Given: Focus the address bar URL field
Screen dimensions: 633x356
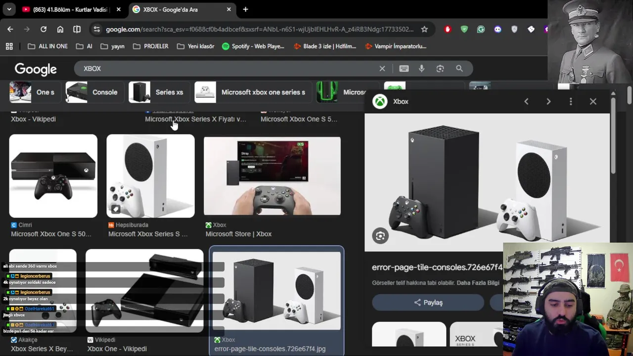Looking at the screenshot, I should [260, 29].
